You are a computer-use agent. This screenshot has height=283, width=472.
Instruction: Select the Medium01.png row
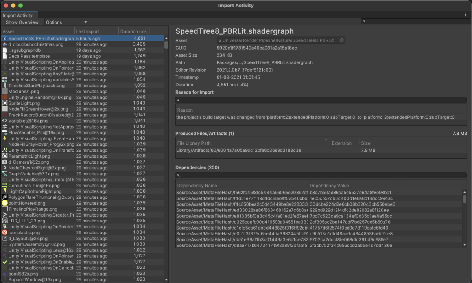[82, 91]
